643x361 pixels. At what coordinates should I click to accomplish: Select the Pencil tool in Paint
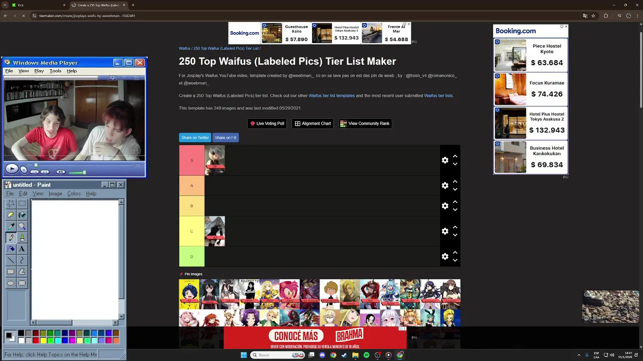click(x=11, y=238)
